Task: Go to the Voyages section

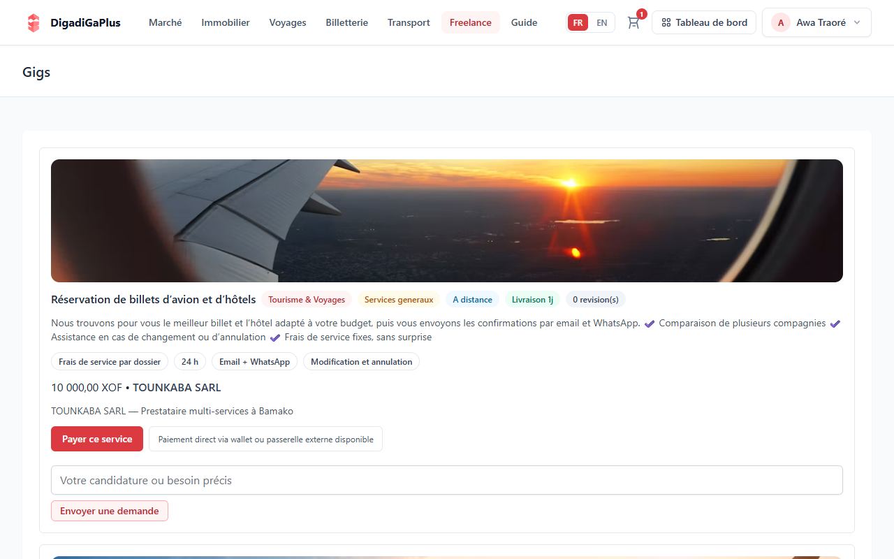Action: [x=288, y=22]
